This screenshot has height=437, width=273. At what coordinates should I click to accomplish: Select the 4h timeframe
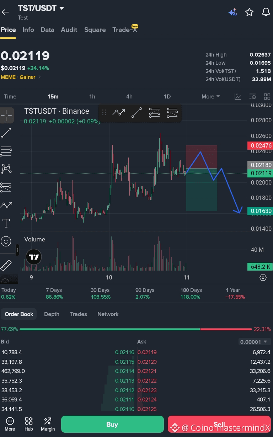pyautogui.click(x=129, y=96)
